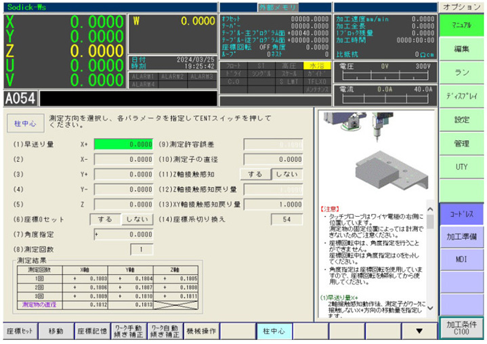487x344 pixels.
Task: Click the (3) Y+ input field
Action: [x=123, y=175]
